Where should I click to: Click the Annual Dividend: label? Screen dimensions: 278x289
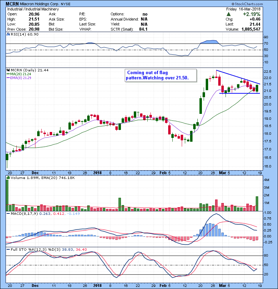(124, 19)
